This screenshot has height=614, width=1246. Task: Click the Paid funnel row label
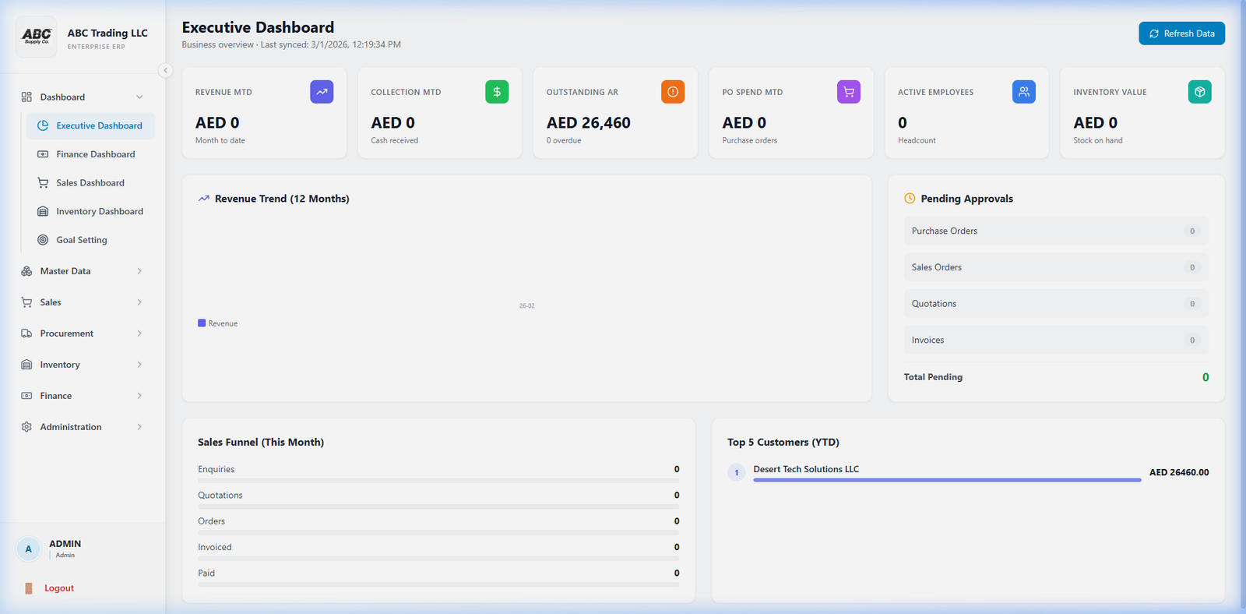pos(206,573)
